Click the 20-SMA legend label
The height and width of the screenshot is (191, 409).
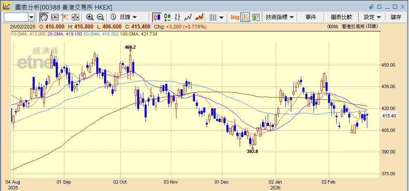(x=65, y=34)
